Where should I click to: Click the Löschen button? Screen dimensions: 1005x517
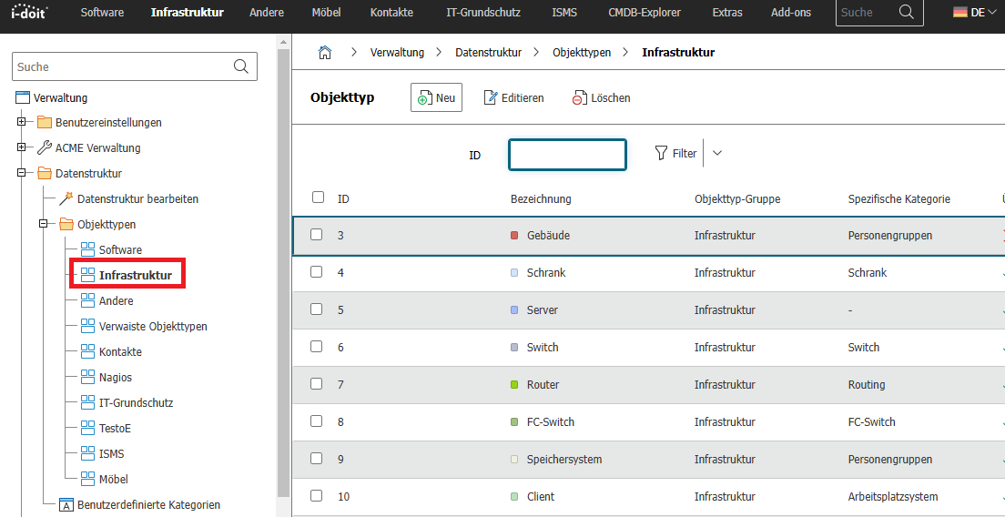[x=601, y=97]
